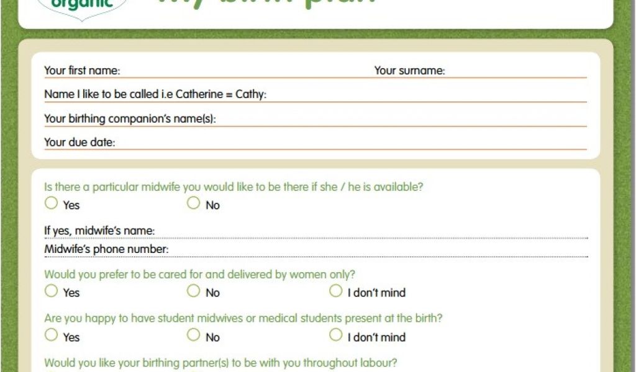The height and width of the screenshot is (372, 636).
Task: Select No for particular midwife question
Action: coord(194,203)
